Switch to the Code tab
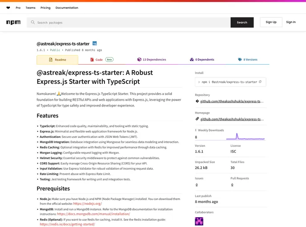The image size is (306, 227). tap(102, 60)
